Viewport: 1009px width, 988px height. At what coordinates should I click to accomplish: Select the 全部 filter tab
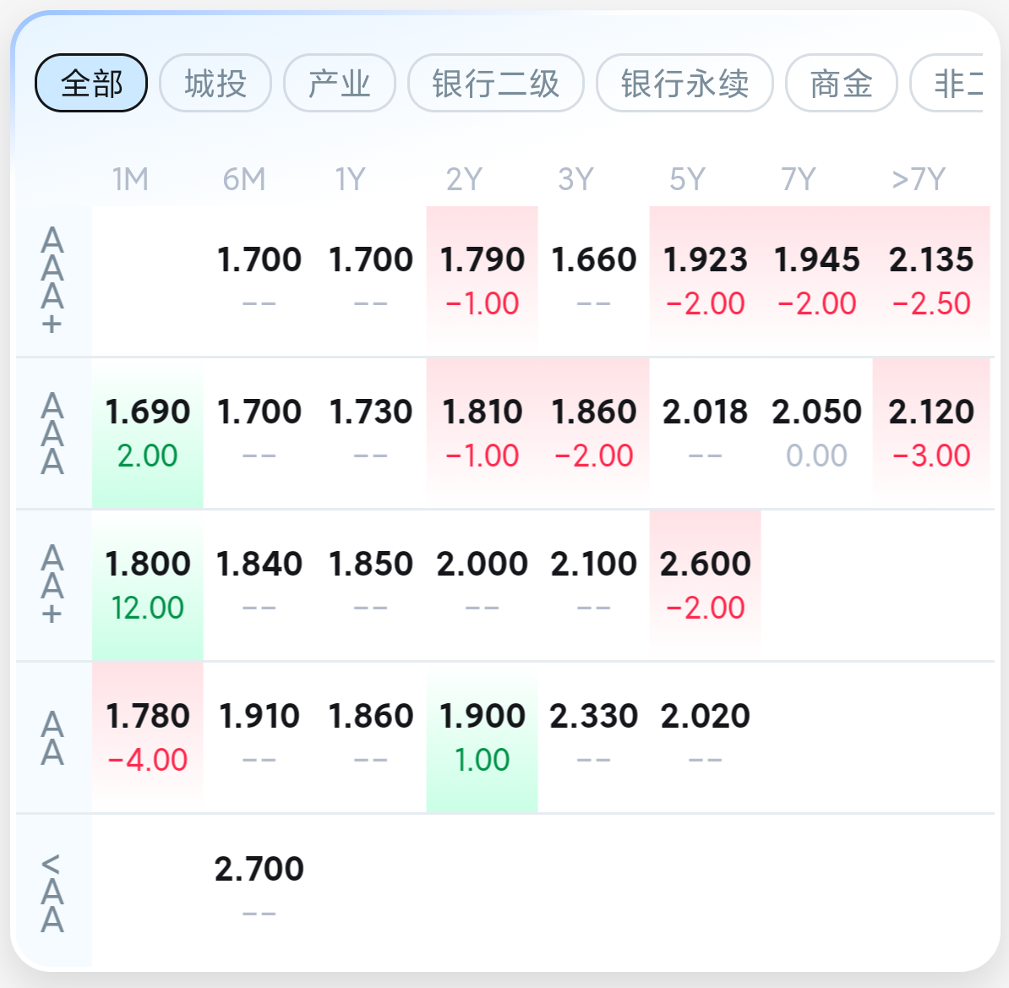point(90,83)
